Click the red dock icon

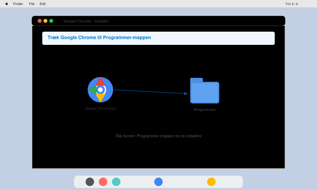click(x=103, y=182)
